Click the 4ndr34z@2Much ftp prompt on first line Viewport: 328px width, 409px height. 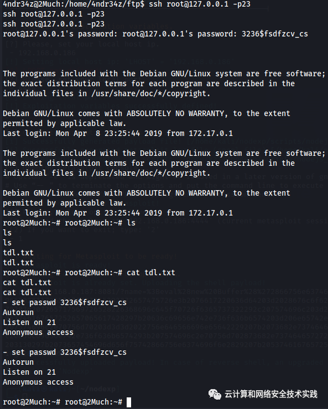[74, 4]
